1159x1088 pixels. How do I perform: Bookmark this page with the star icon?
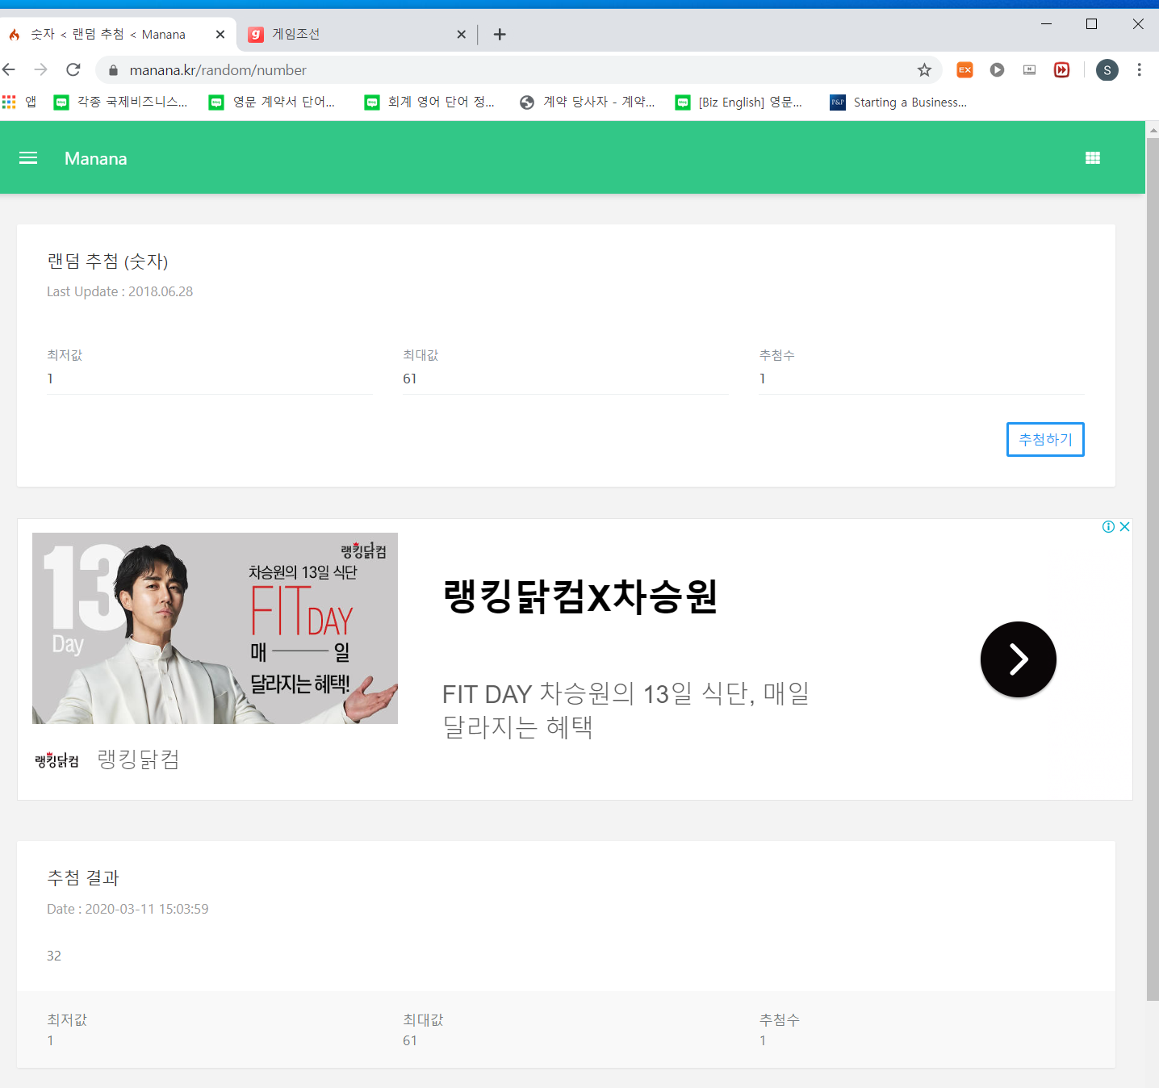924,70
